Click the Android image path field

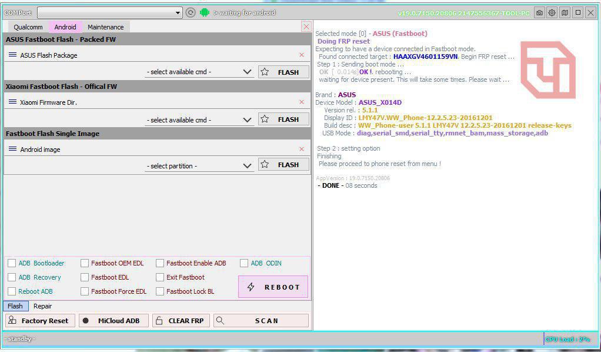point(157,149)
